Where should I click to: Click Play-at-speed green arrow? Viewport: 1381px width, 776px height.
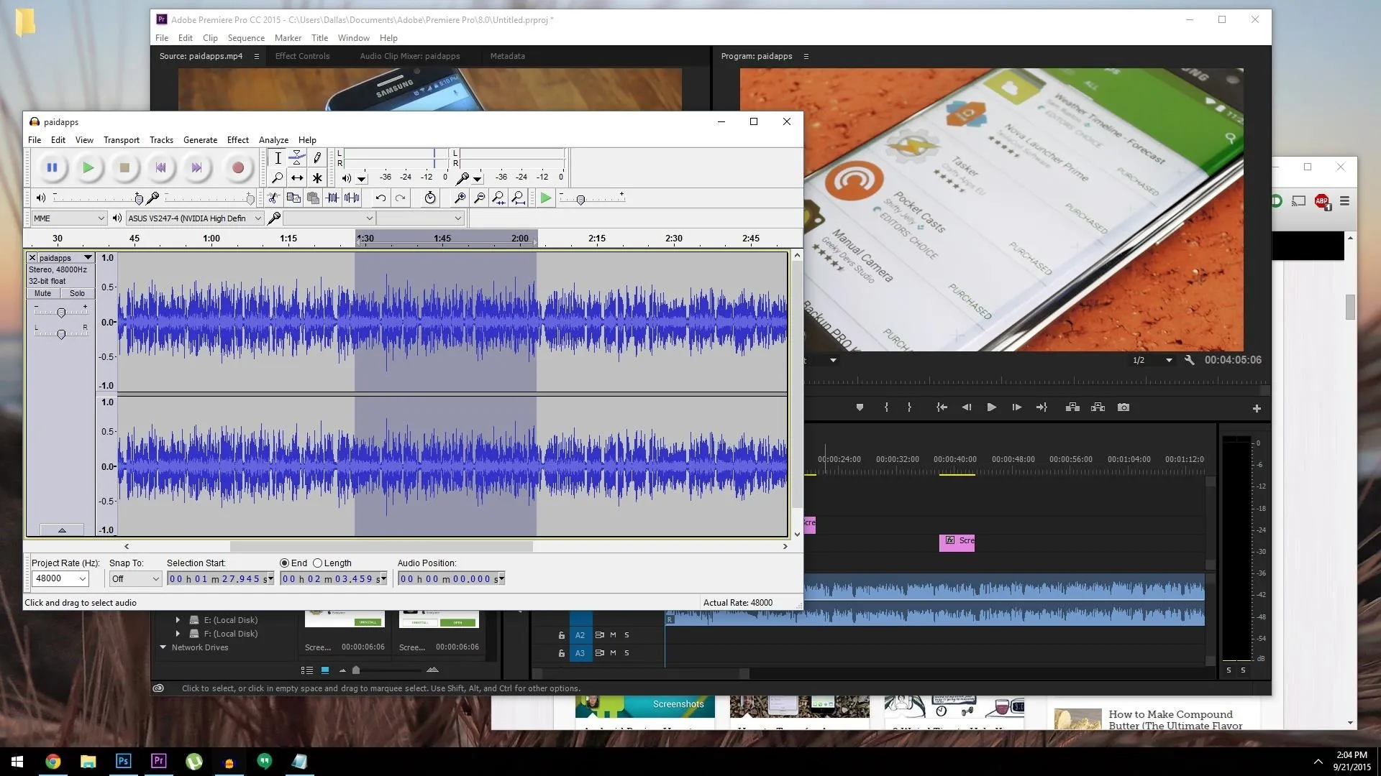(x=546, y=198)
